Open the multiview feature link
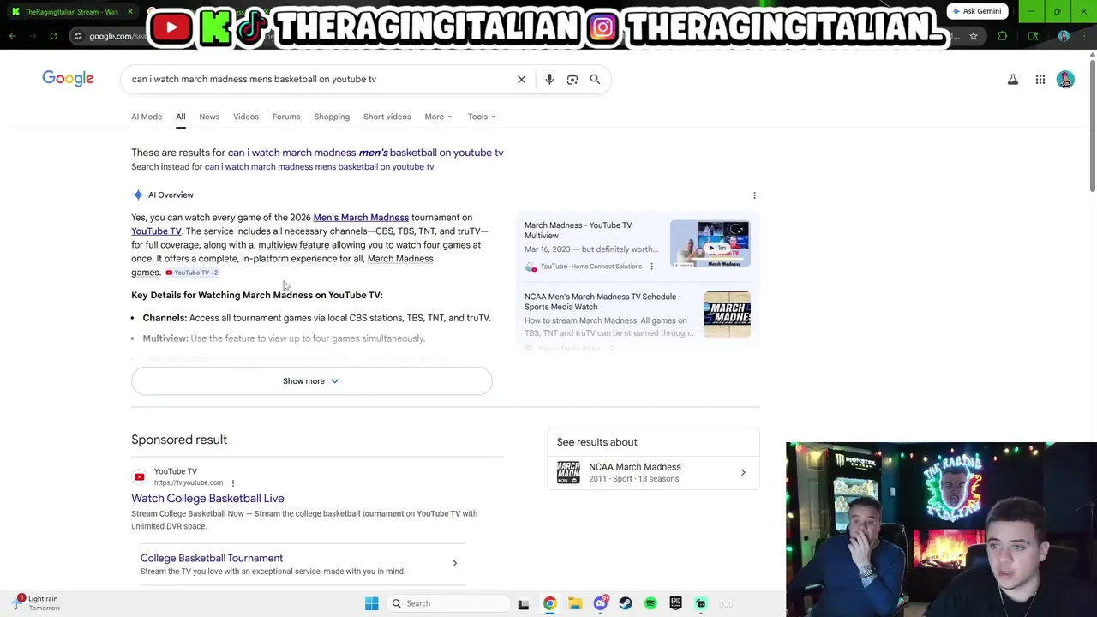The width and height of the screenshot is (1097, 617). click(x=293, y=245)
